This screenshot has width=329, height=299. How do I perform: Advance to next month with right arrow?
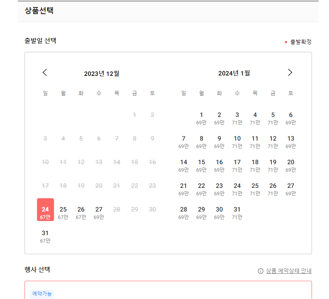pos(290,73)
